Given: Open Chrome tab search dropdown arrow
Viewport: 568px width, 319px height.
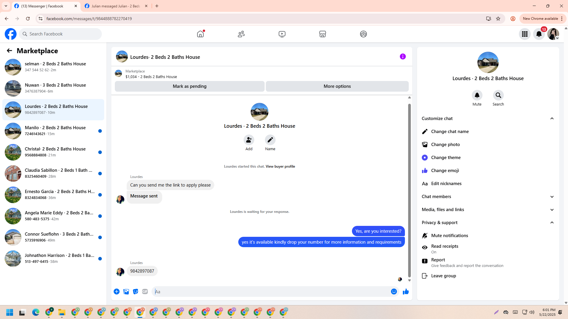Looking at the screenshot, I should [x=6, y=6].
